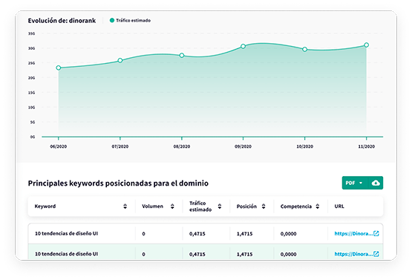Image resolution: width=412 pixels, height=280 pixels.
Task: Select the 11/2020 data point
Action: pyautogui.click(x=366, y=45)
